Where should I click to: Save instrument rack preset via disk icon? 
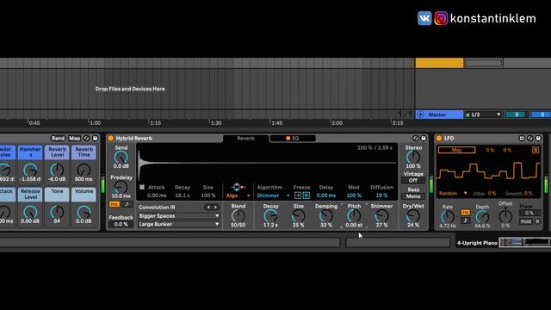[x=95, y=139]
